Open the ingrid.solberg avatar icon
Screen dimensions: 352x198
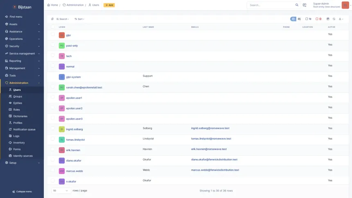click(62, 129)
